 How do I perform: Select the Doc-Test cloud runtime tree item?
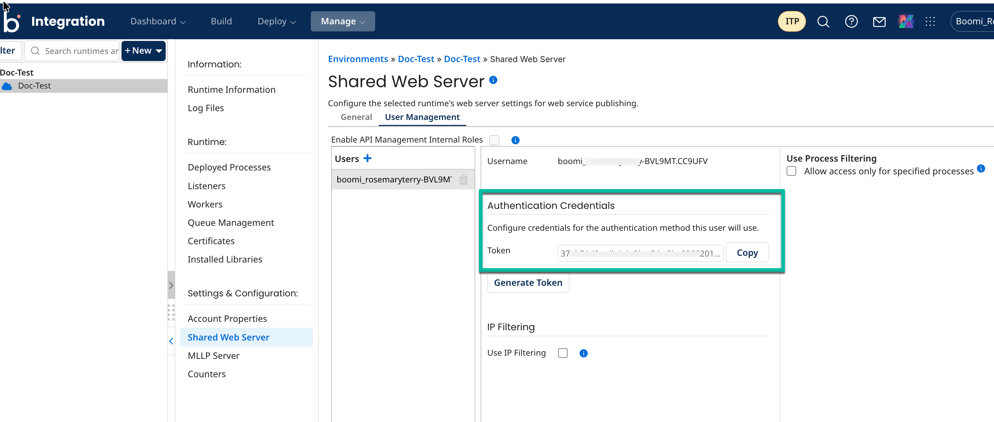click(34, 86)
